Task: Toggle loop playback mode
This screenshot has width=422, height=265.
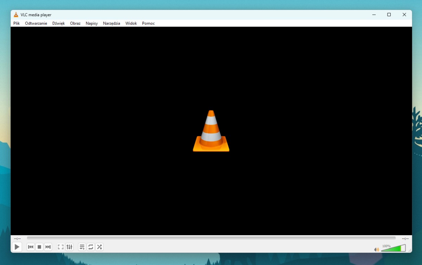Action: click(x=90, y=247)
